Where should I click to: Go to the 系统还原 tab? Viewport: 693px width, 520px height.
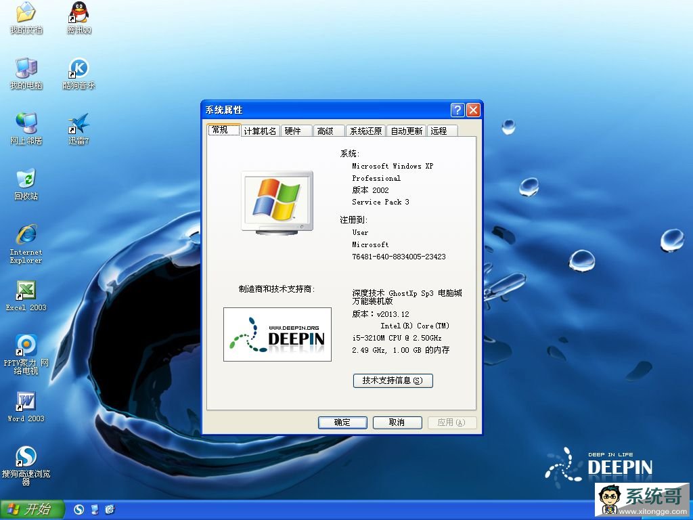pyautogui.click(x=366, y=131)
